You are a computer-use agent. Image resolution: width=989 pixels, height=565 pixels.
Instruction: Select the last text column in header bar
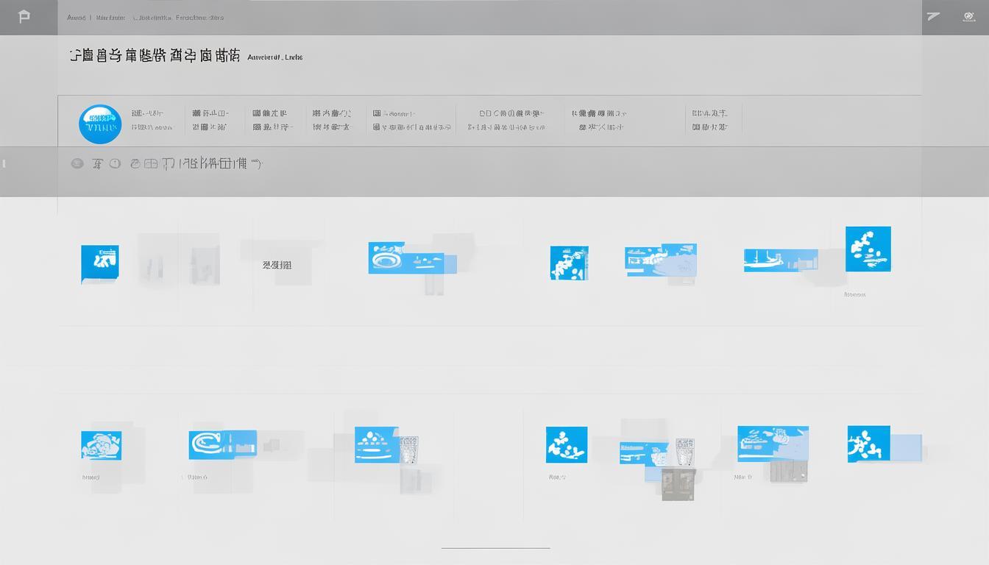pyautogui.click(x=709, y=120)
